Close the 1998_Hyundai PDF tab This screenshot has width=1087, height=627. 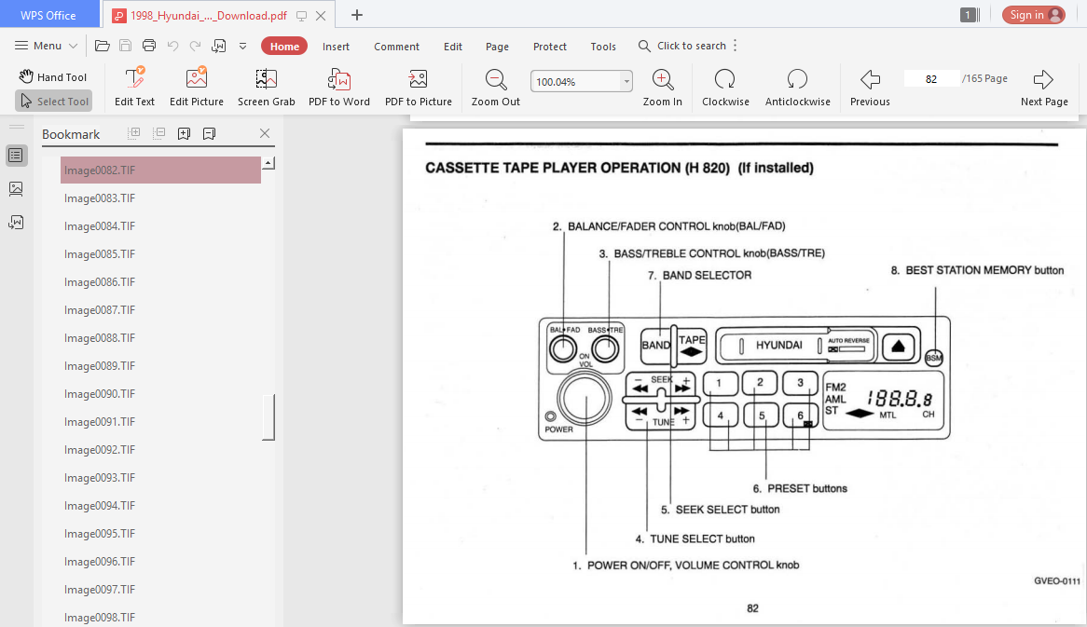321,15
